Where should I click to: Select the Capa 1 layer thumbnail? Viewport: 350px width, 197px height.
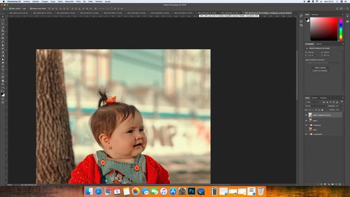(310, 130)
